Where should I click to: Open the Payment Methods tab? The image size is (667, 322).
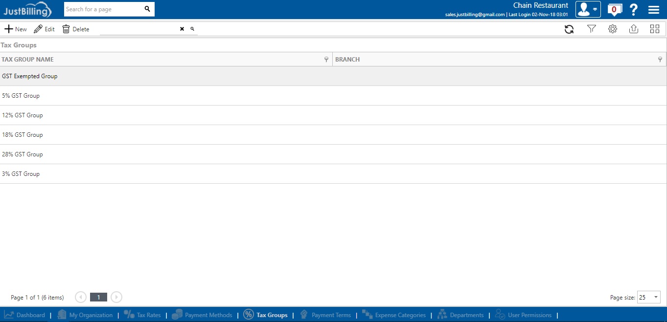[202, 315]
